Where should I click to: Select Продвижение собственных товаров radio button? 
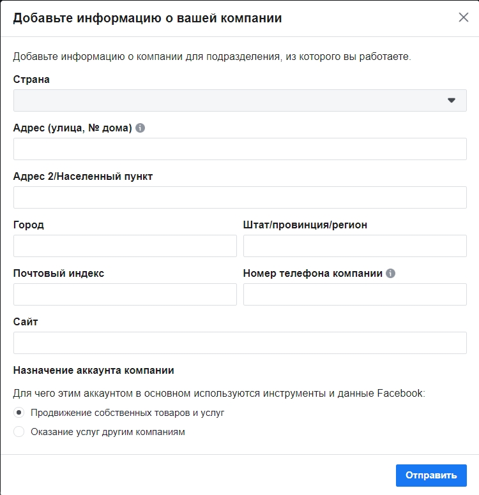pyautogui.click(x=19, y=413)
